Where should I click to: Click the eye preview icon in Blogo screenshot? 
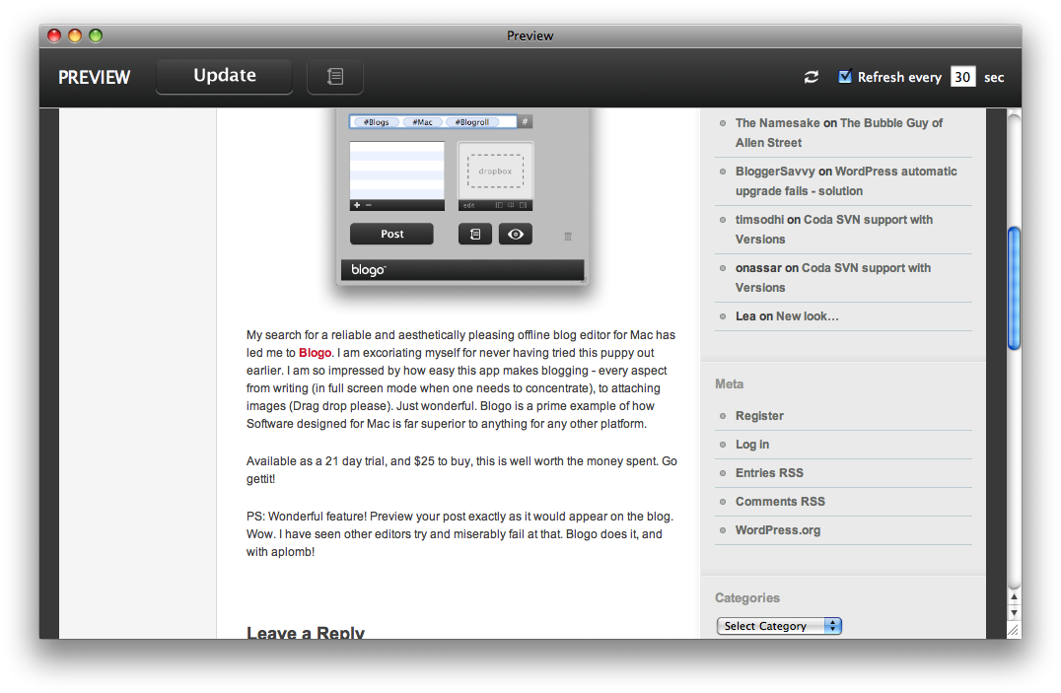point(516,234)
